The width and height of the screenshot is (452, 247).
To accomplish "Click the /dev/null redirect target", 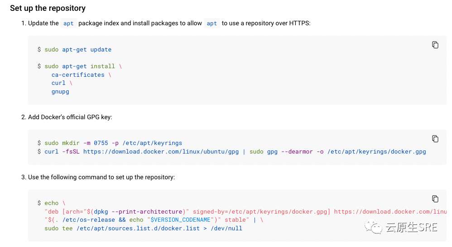I will point(226,228).
